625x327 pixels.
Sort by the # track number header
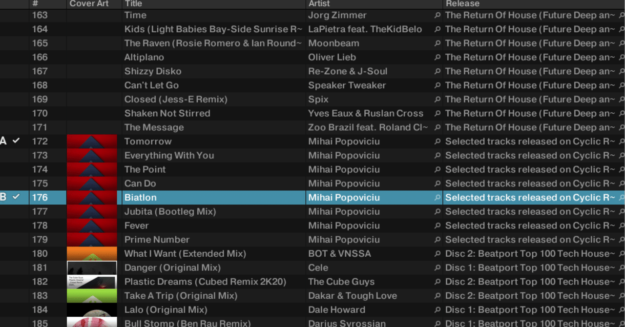point(35,4)
